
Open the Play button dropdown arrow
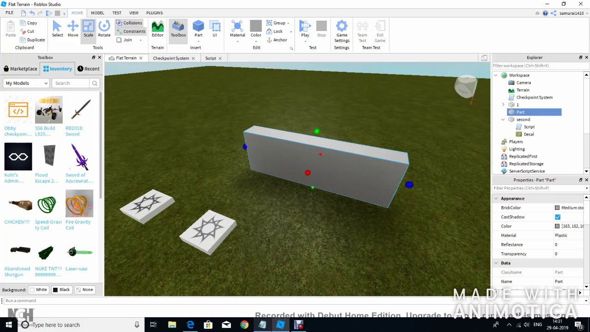(305, 41)
